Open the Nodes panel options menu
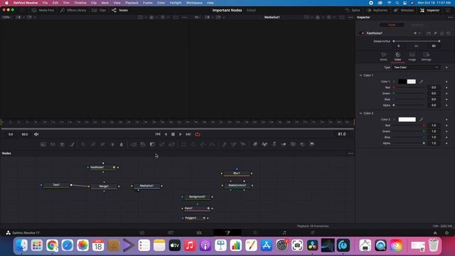The width and height of the screenshot is (455, 256). 350,154
